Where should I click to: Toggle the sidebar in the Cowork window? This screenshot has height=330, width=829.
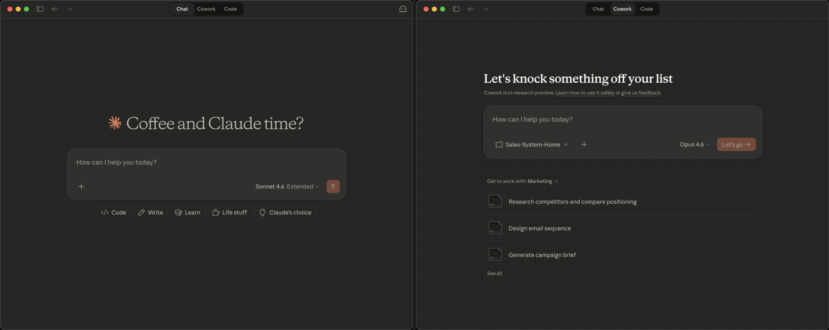click(x=456, y=9)
